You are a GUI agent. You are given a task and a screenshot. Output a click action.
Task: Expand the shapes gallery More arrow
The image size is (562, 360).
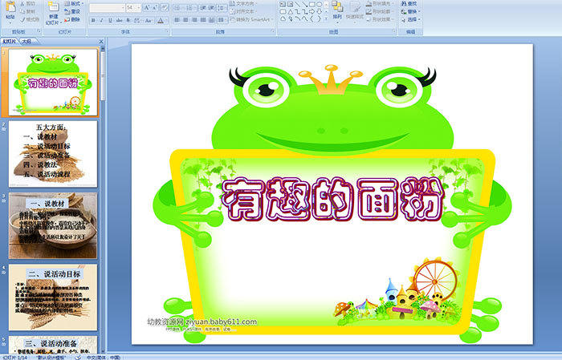pos(326,19)
